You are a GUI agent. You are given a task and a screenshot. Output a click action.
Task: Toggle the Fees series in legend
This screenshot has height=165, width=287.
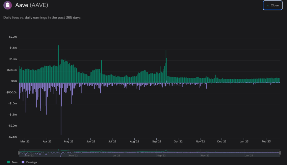[12, 162]
